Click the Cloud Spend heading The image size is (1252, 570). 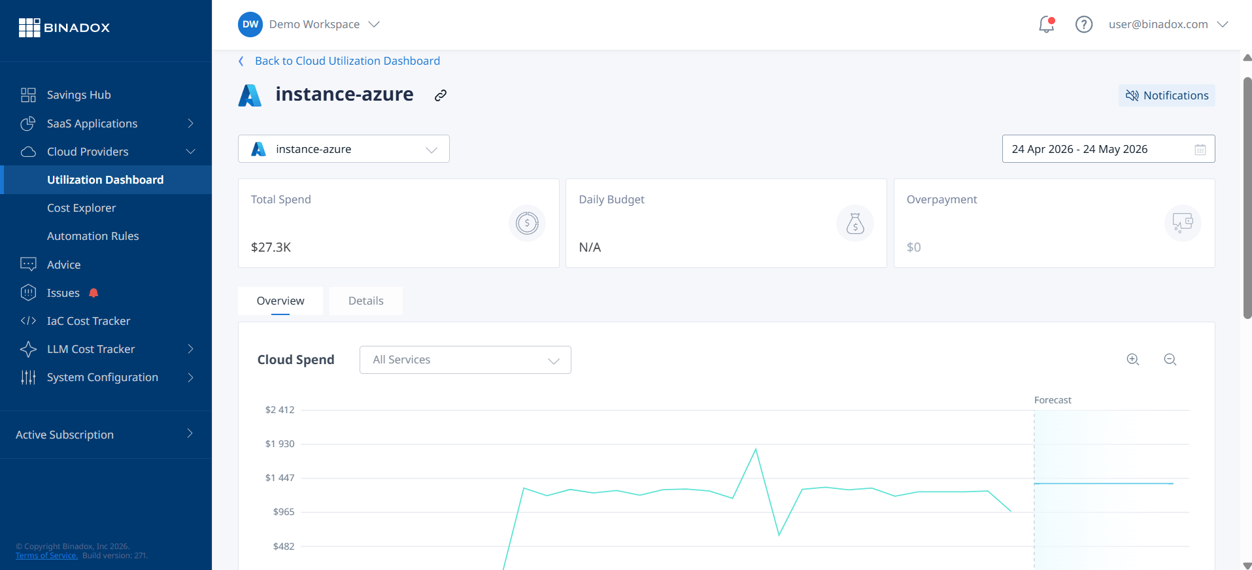coord(296,360)
